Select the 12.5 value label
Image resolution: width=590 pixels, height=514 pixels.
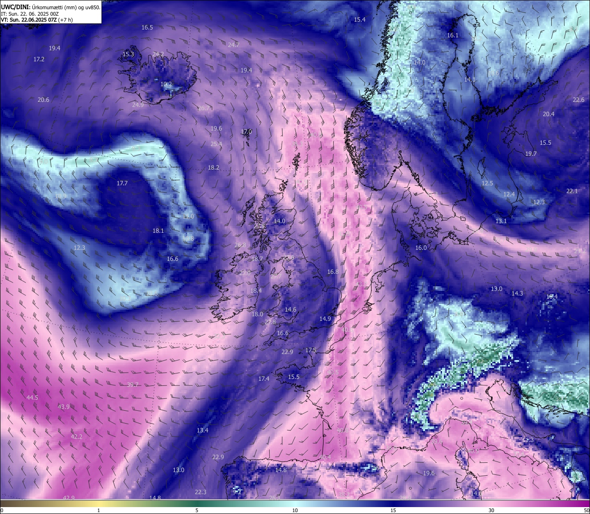click(487, 183)
